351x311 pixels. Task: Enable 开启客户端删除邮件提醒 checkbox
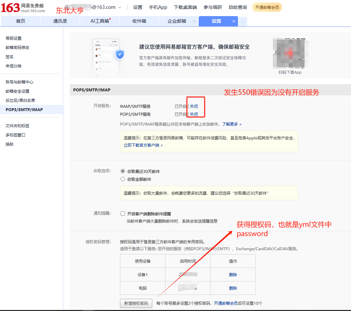click(x=123, y=214)
